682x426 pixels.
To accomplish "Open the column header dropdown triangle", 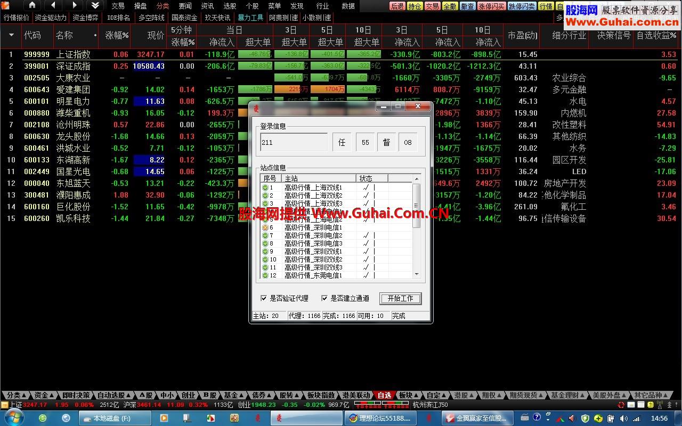I will coord(11,35).
